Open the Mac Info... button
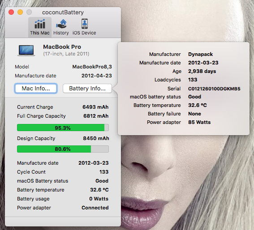This screenshot has width=254, height=230. (x=36, y=88)
